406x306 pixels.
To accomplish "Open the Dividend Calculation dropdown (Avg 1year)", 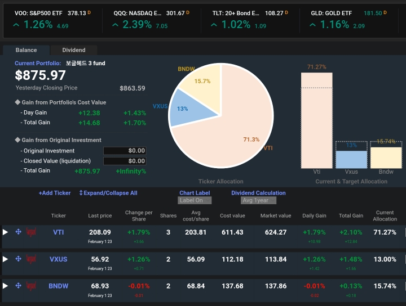I will pyautogui.click(x=258, y=200).
